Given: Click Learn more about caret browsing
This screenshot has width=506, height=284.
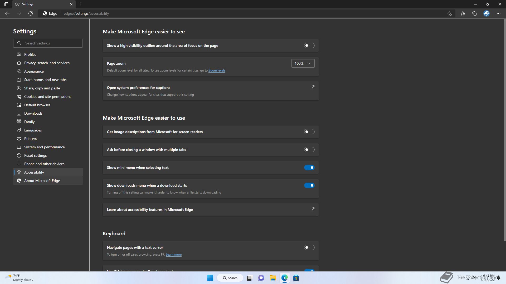Looking at the screenshot, I should pos(173,255).
